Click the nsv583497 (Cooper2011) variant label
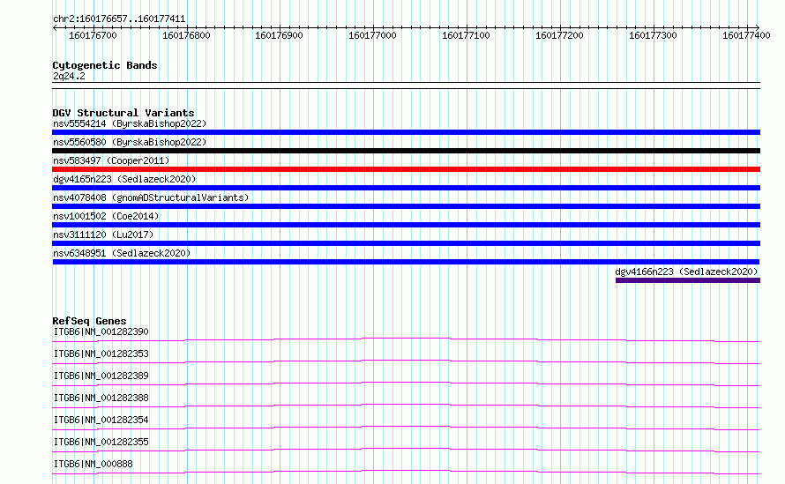Viewport: 785px width, 484px height. click(111, 160)
